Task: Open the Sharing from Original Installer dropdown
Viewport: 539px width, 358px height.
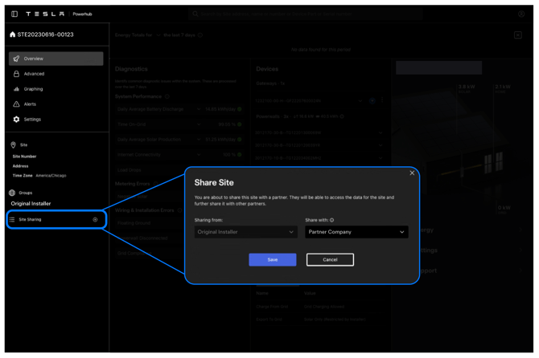Action: pyautogui.click(x=245, y=232)
